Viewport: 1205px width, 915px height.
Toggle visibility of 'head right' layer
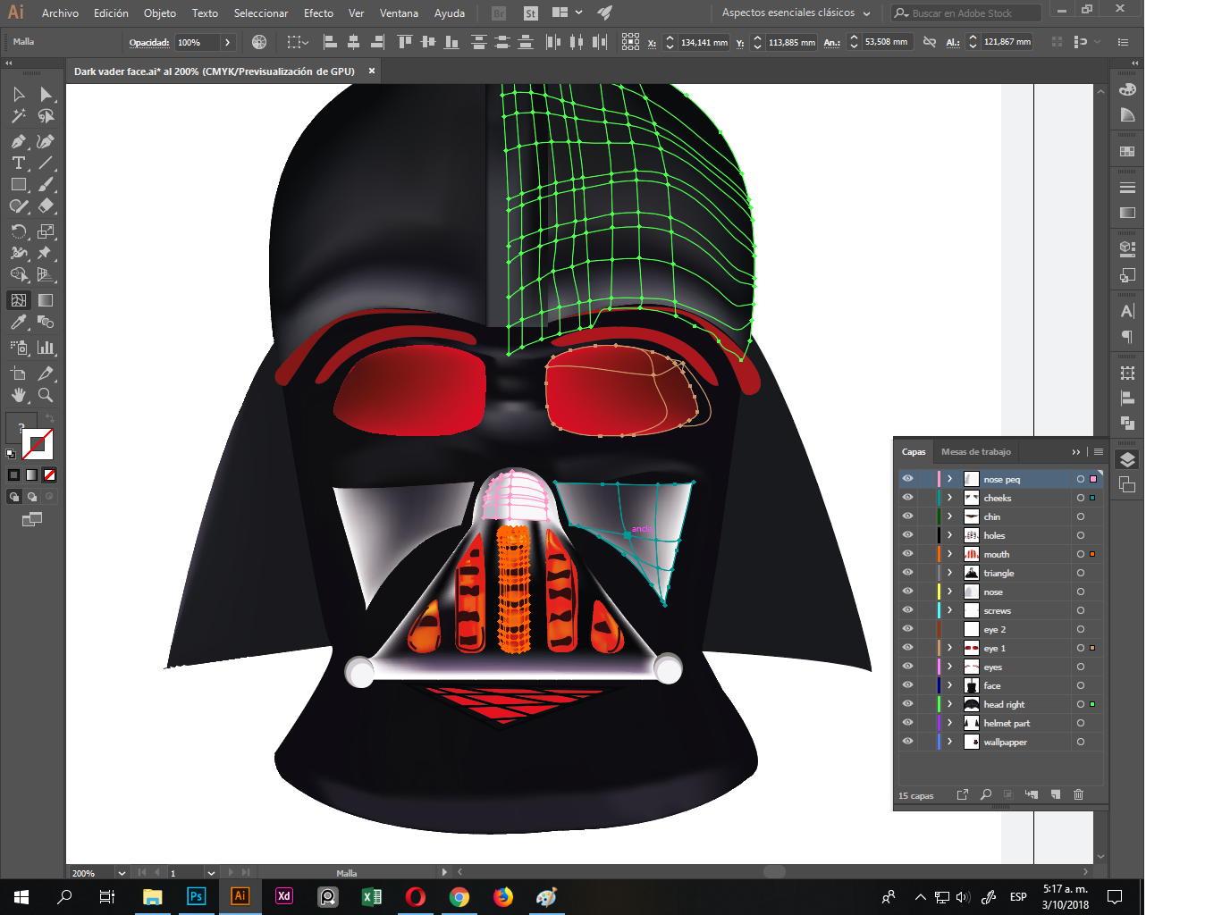coord(907,704)
